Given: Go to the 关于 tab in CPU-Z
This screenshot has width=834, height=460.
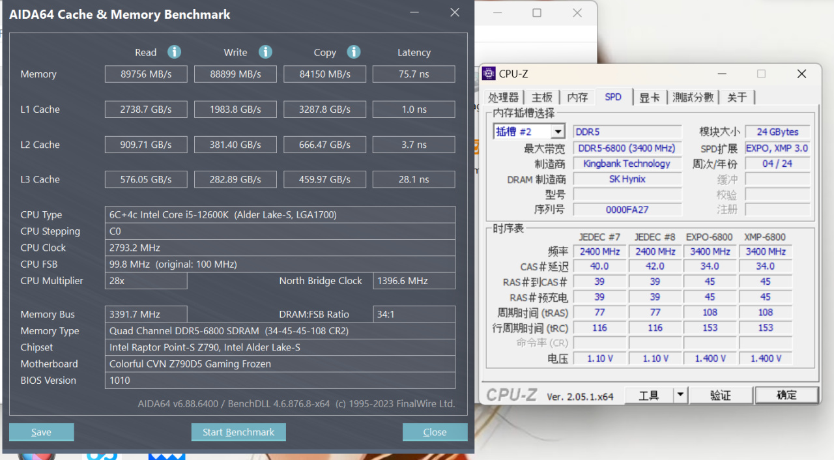Looking at the screenshot, I should point(737,98).
